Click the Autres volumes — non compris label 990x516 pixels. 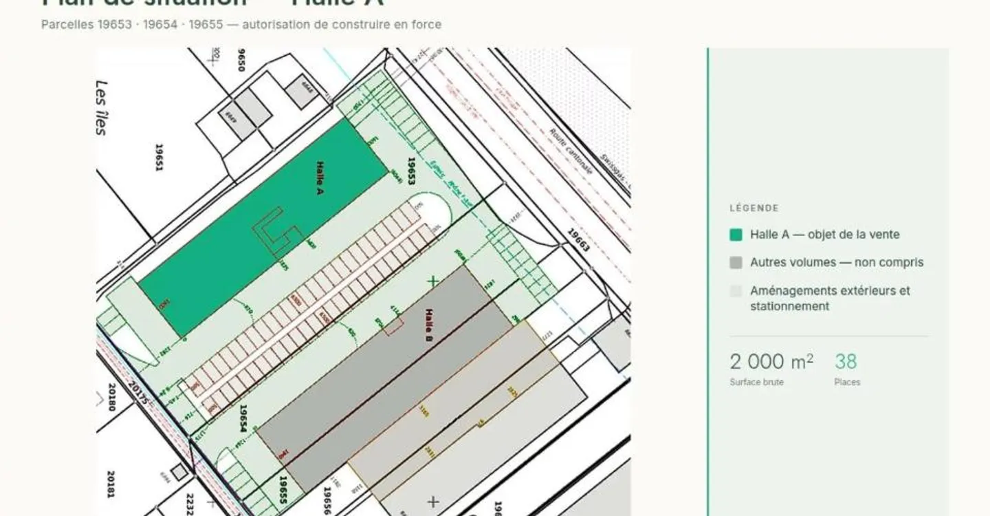(x=837, y=263)
